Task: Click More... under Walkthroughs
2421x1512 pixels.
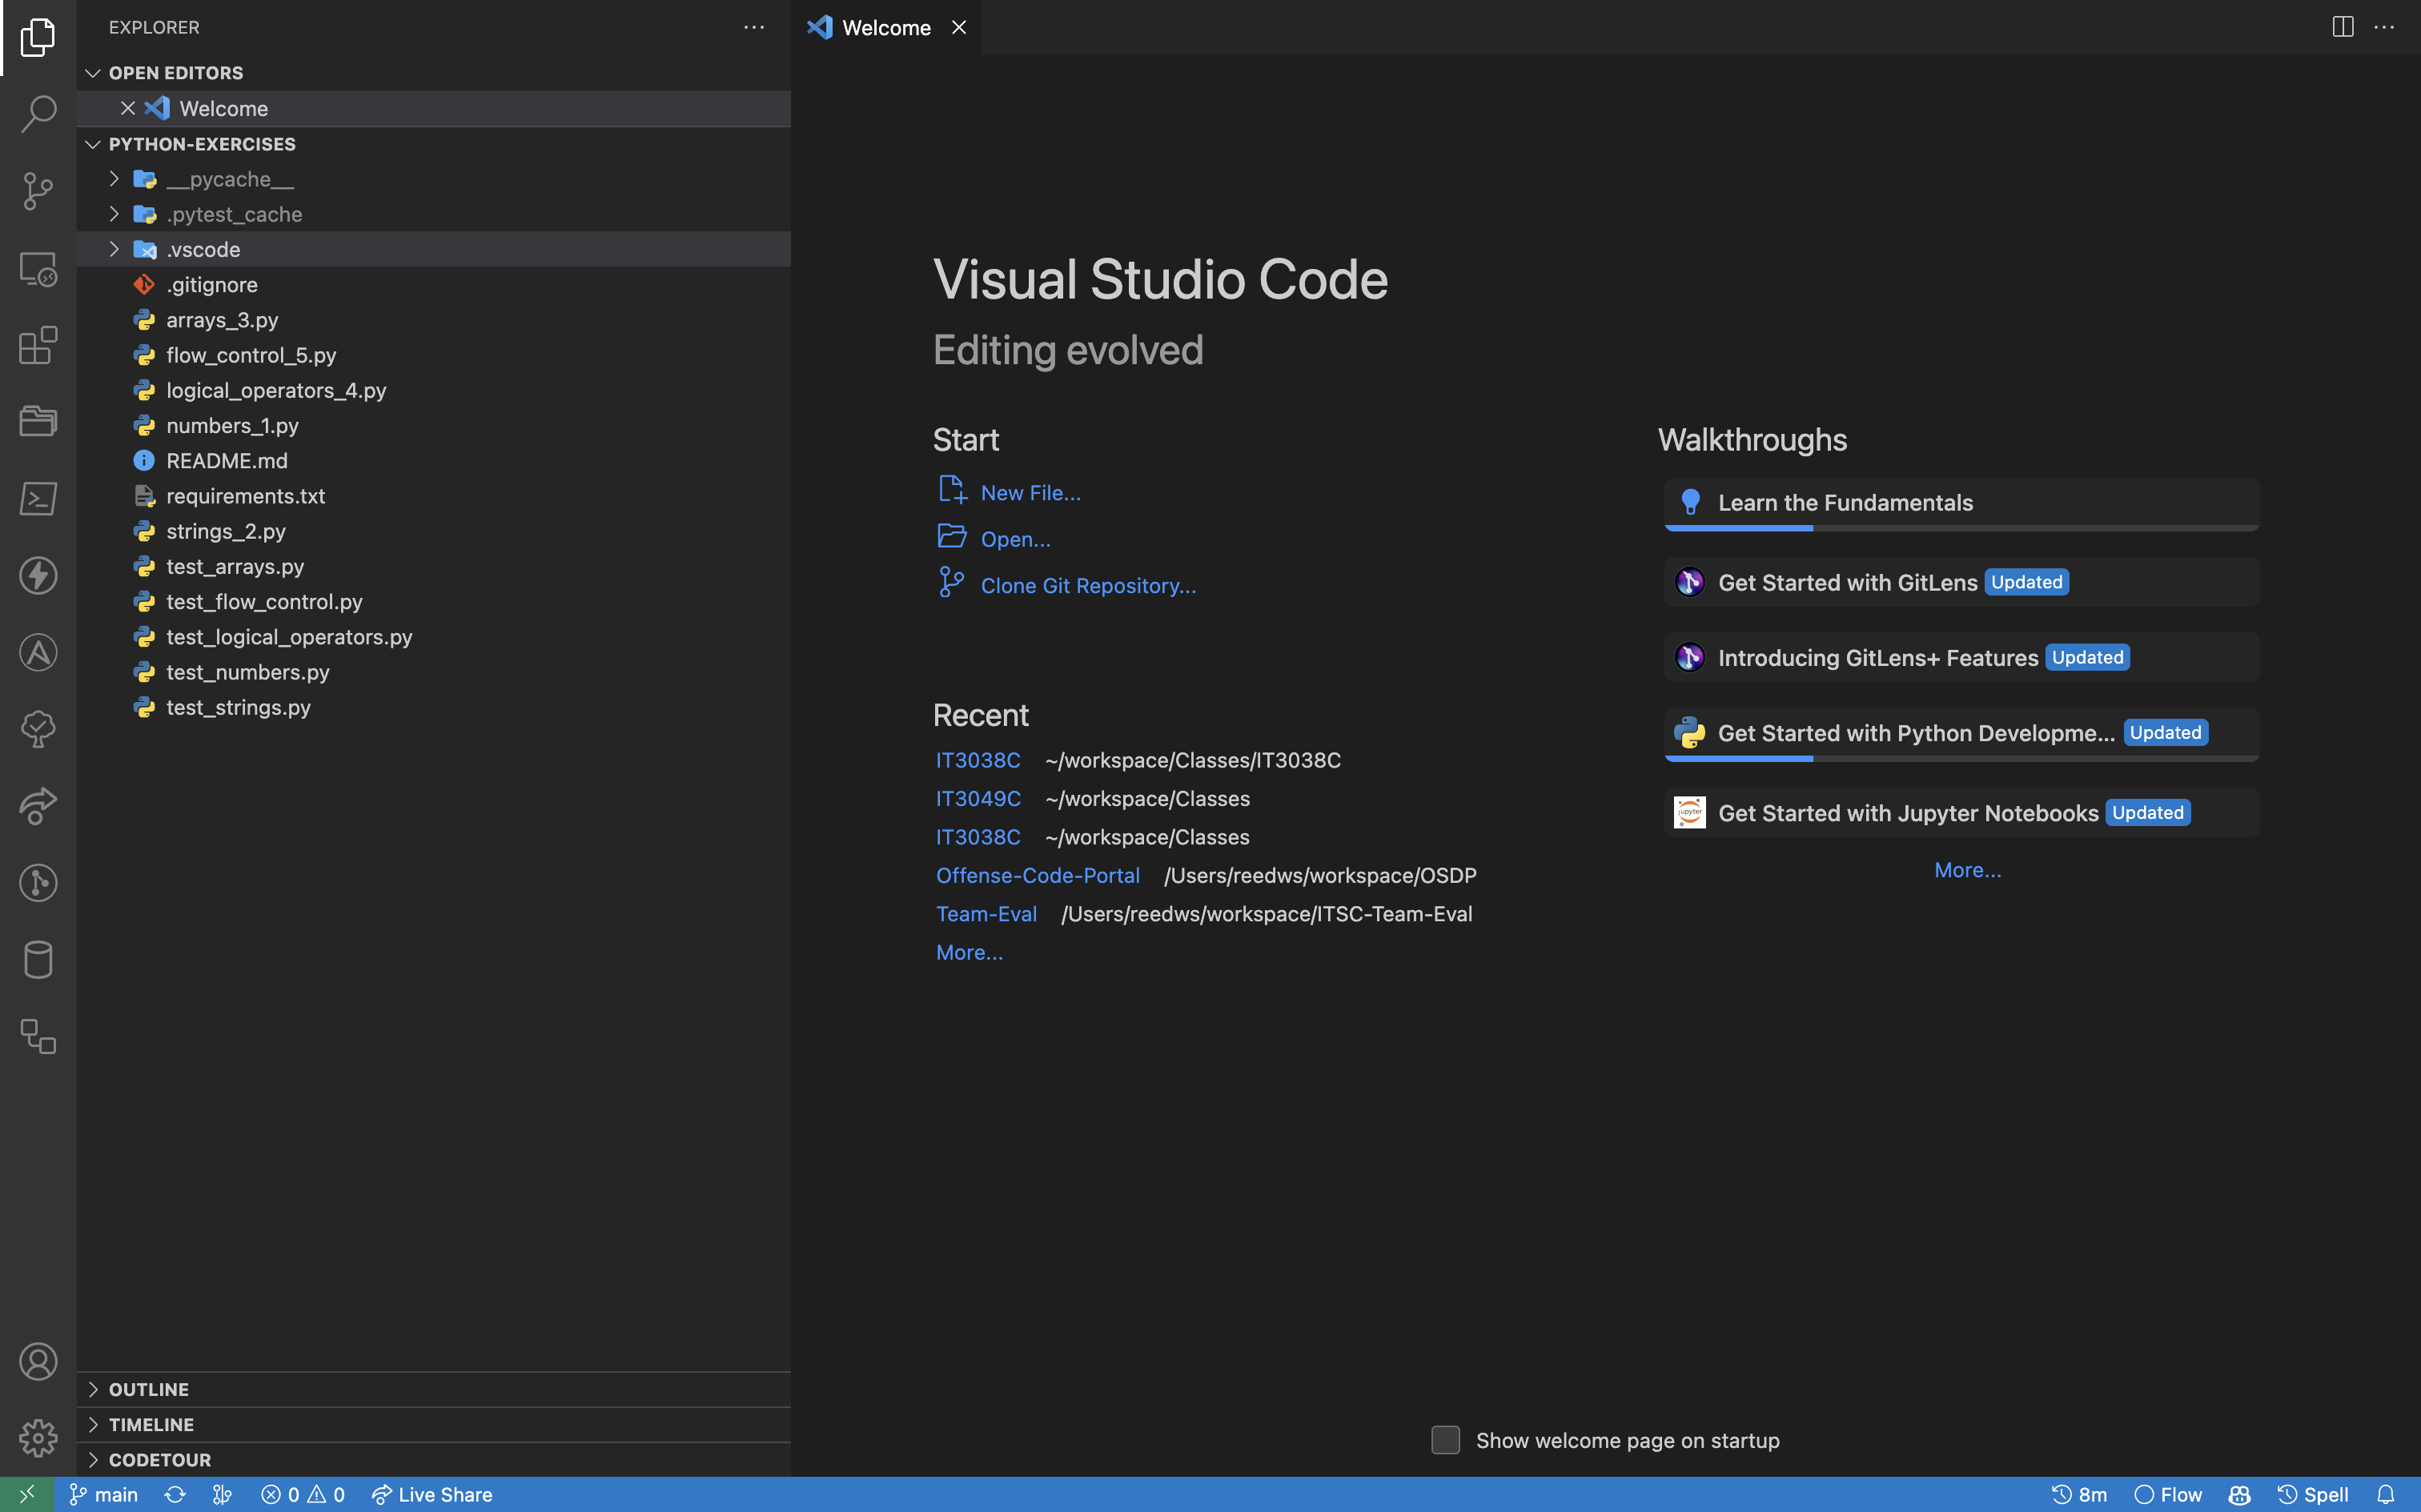Action: (1967, 870)
